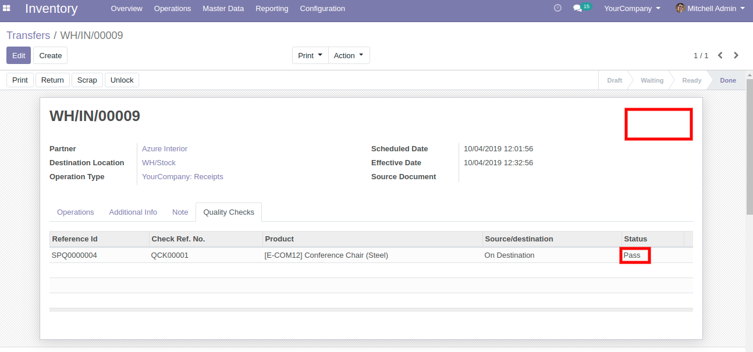Expand the Print dropdown menu
Image resolution: width=753 pixels, height=352 pixels.
310,55
